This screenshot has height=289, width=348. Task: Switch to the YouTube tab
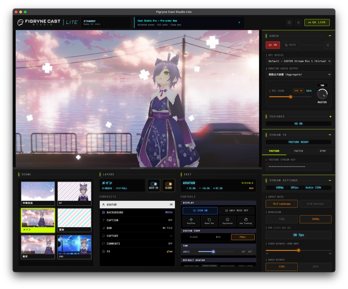pyautogui.click(x=274, y=151)
